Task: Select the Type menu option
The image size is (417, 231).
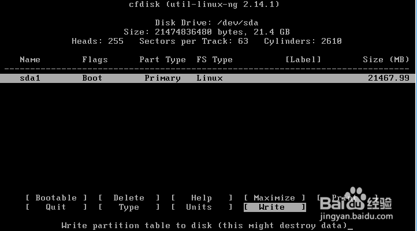Action: [x=129, y=207]
